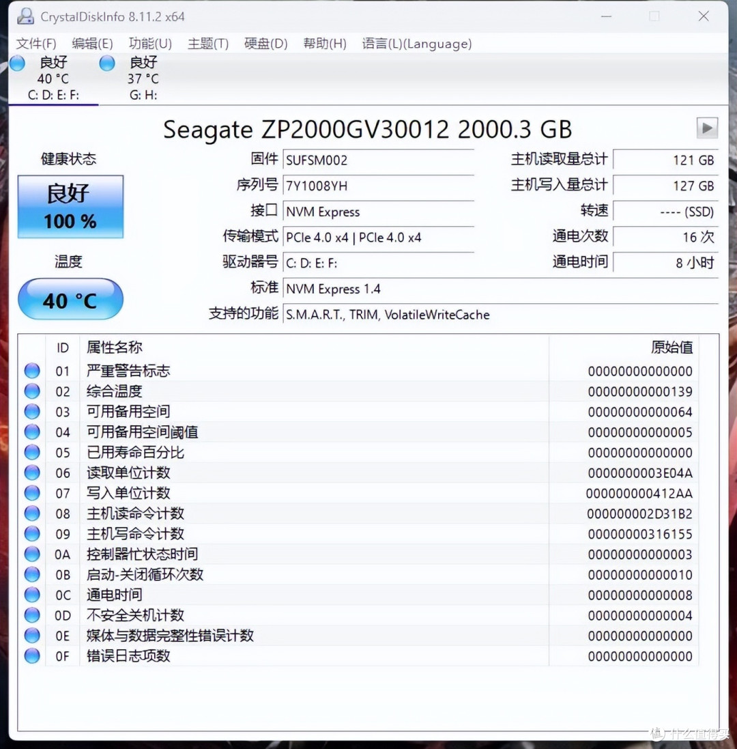
Task: Select the attribute text 控制器忙状态时间
Action: point(142,554)
